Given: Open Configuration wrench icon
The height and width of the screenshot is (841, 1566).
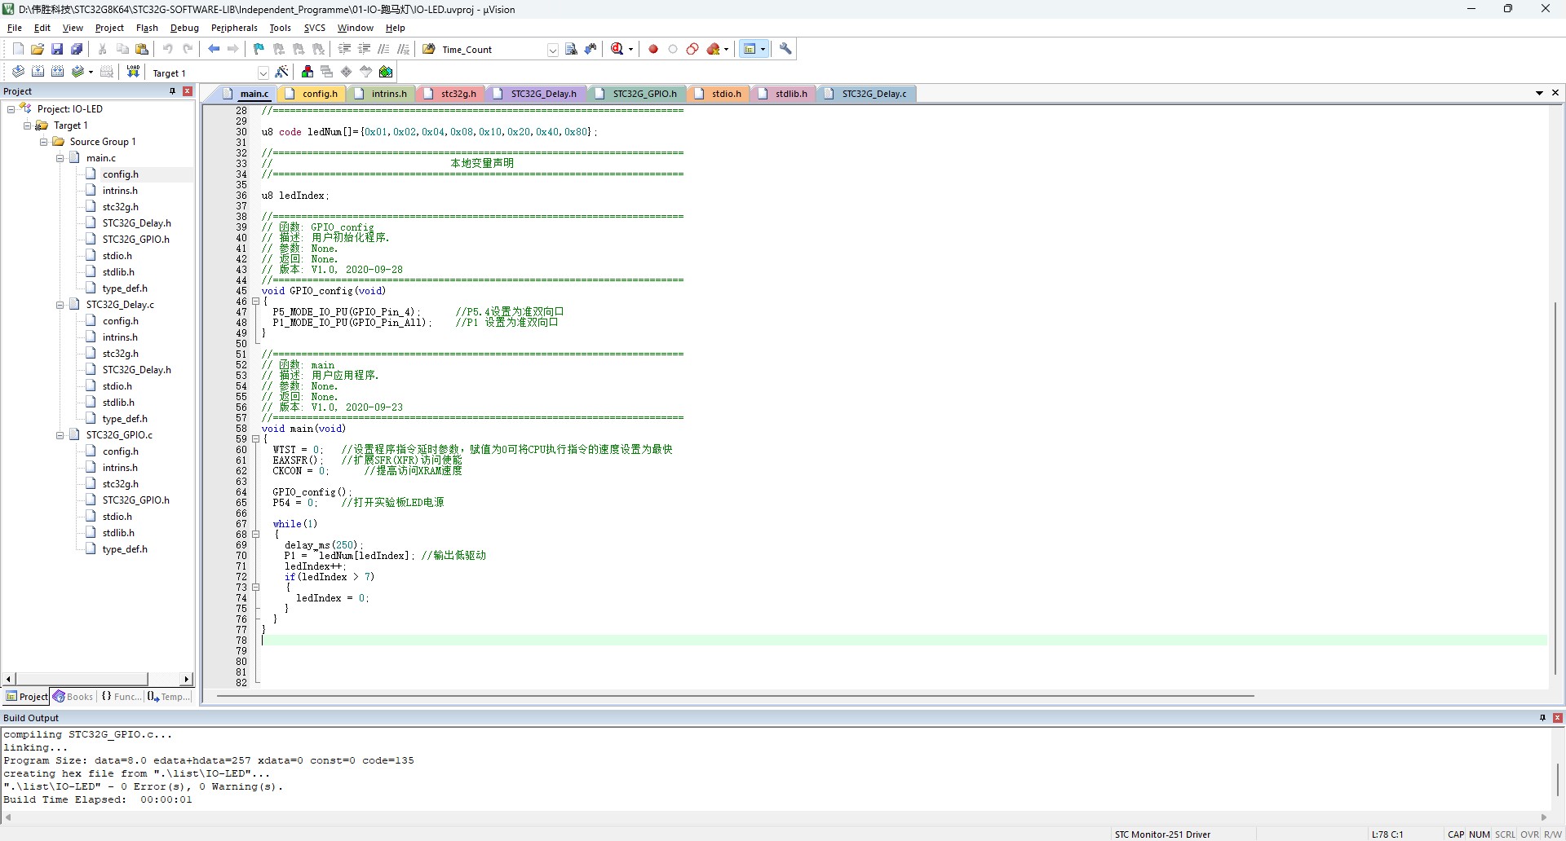Looking at the screenshot, I should click(785, 49).
